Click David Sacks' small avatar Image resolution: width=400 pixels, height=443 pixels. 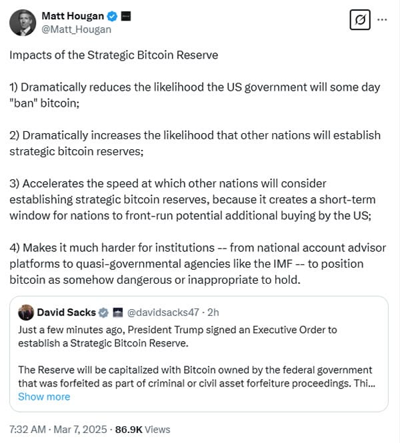26,312
